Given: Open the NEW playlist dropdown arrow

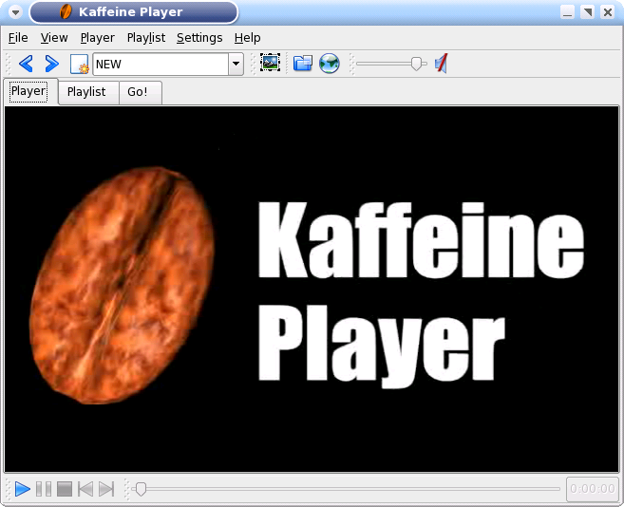Looking at the screenshot, I should pos(236,64).
